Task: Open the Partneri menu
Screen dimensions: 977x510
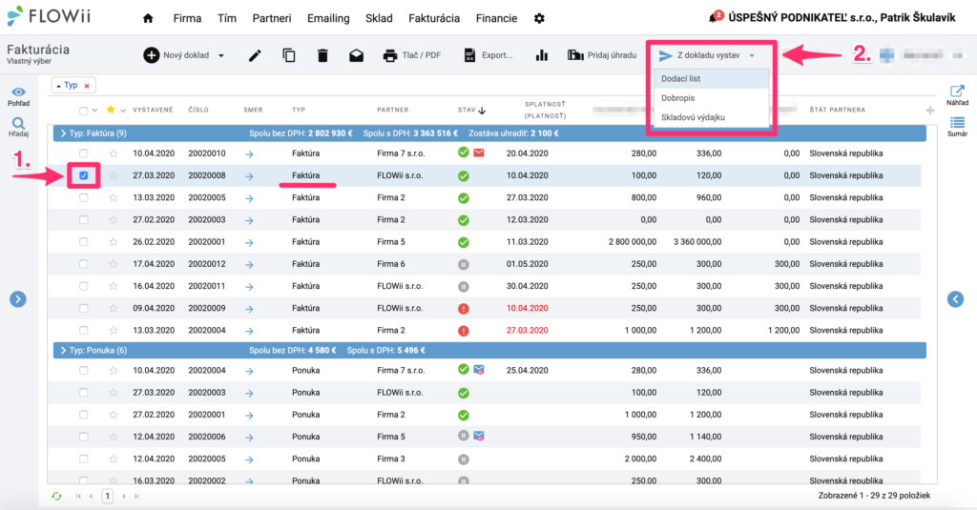Action: (272, 18)
